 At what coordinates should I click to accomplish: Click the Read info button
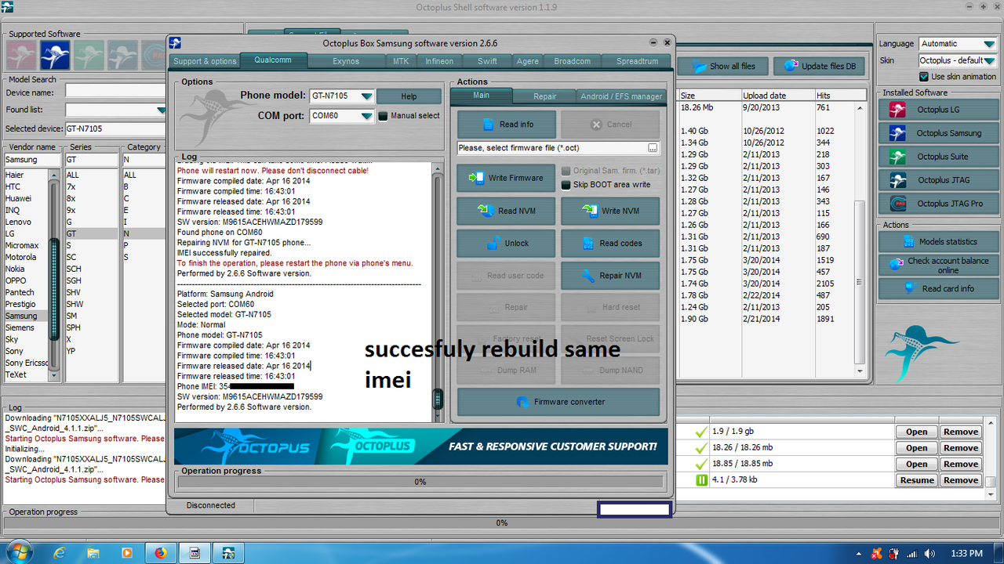point(507,125)
